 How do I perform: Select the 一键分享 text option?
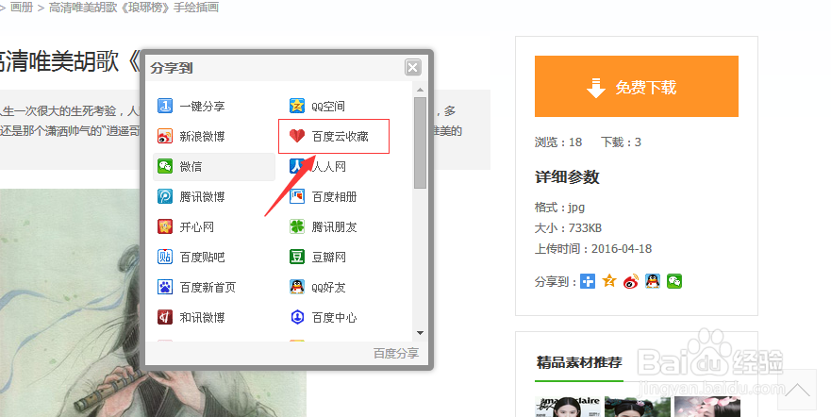202,107
